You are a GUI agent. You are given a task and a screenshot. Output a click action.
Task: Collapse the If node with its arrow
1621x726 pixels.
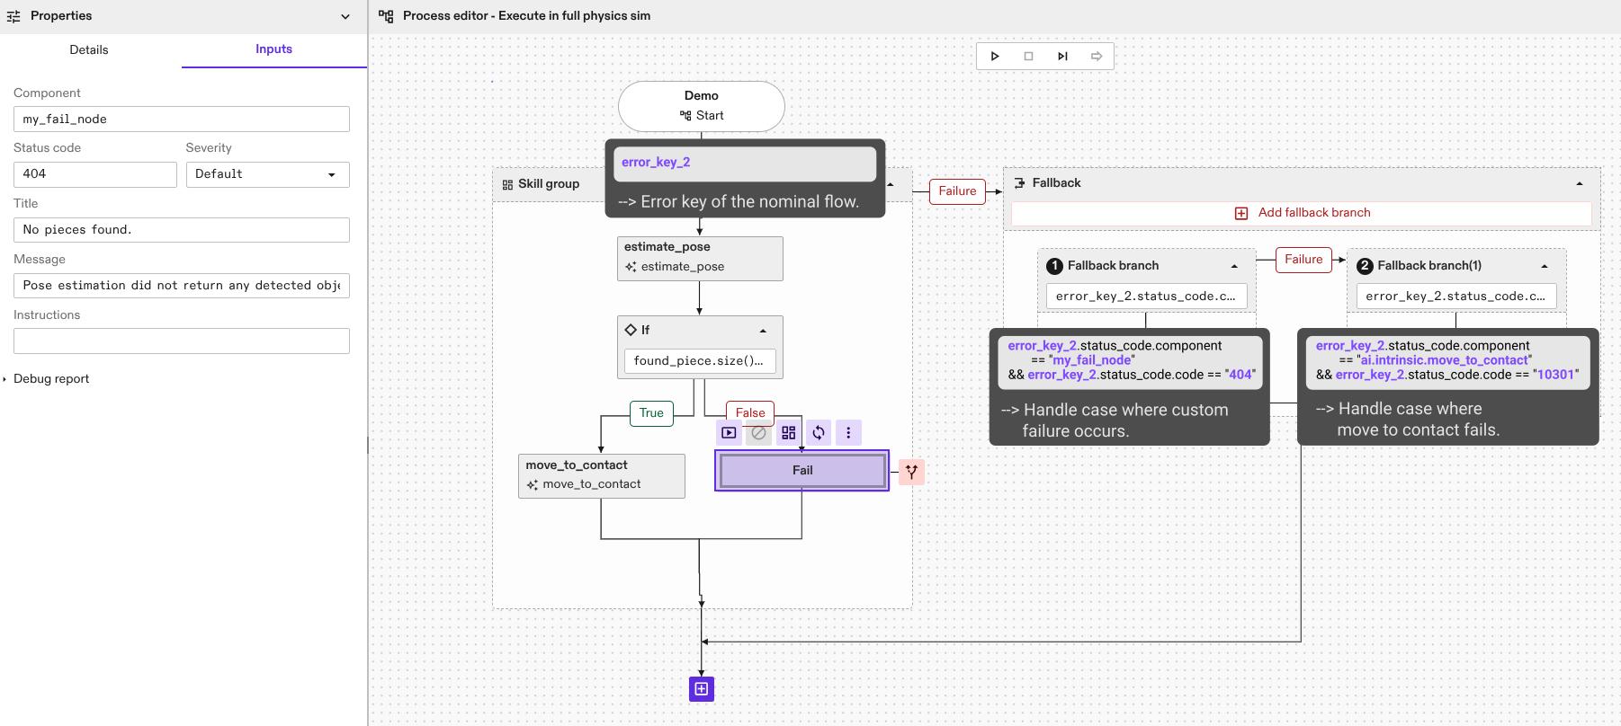coord(763,331)
